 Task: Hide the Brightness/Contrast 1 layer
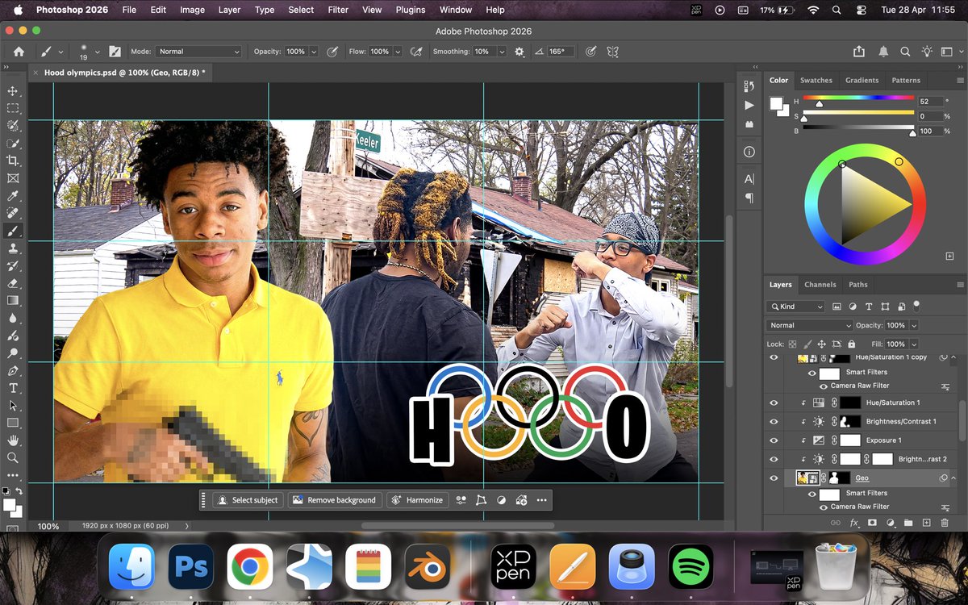(x=774, y=421)
